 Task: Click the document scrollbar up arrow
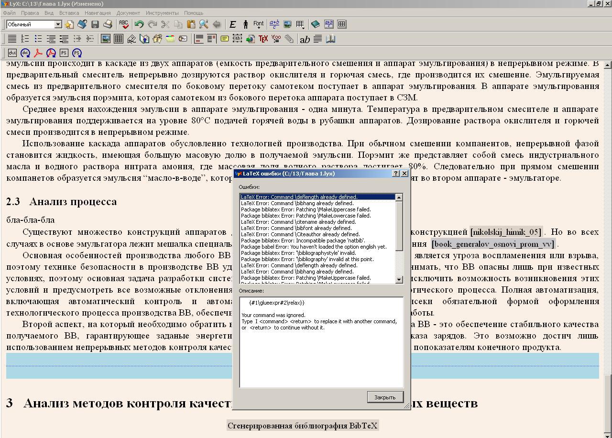pyautogui.click(x=608, y=65)
